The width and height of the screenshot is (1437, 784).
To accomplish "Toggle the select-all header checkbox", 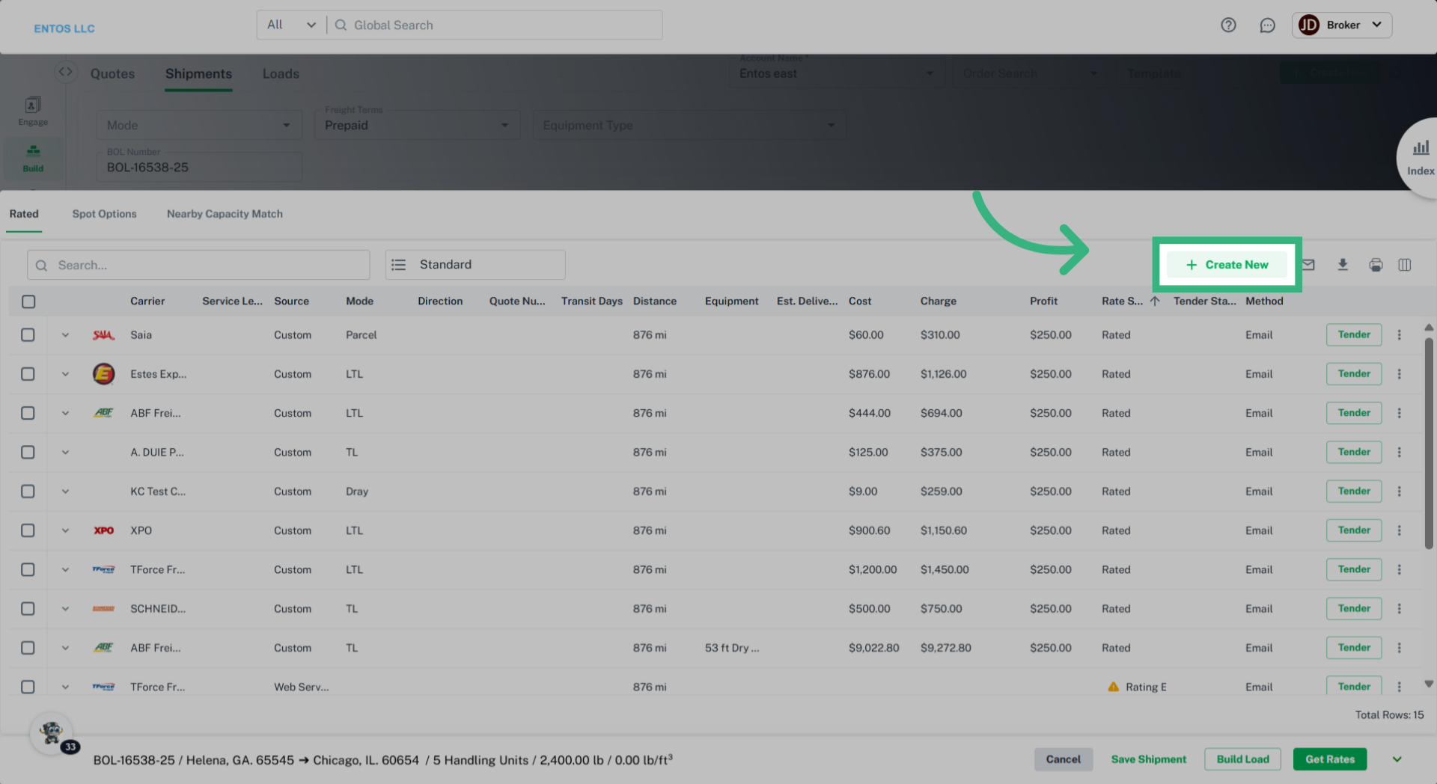I will [x=28, y=301].
